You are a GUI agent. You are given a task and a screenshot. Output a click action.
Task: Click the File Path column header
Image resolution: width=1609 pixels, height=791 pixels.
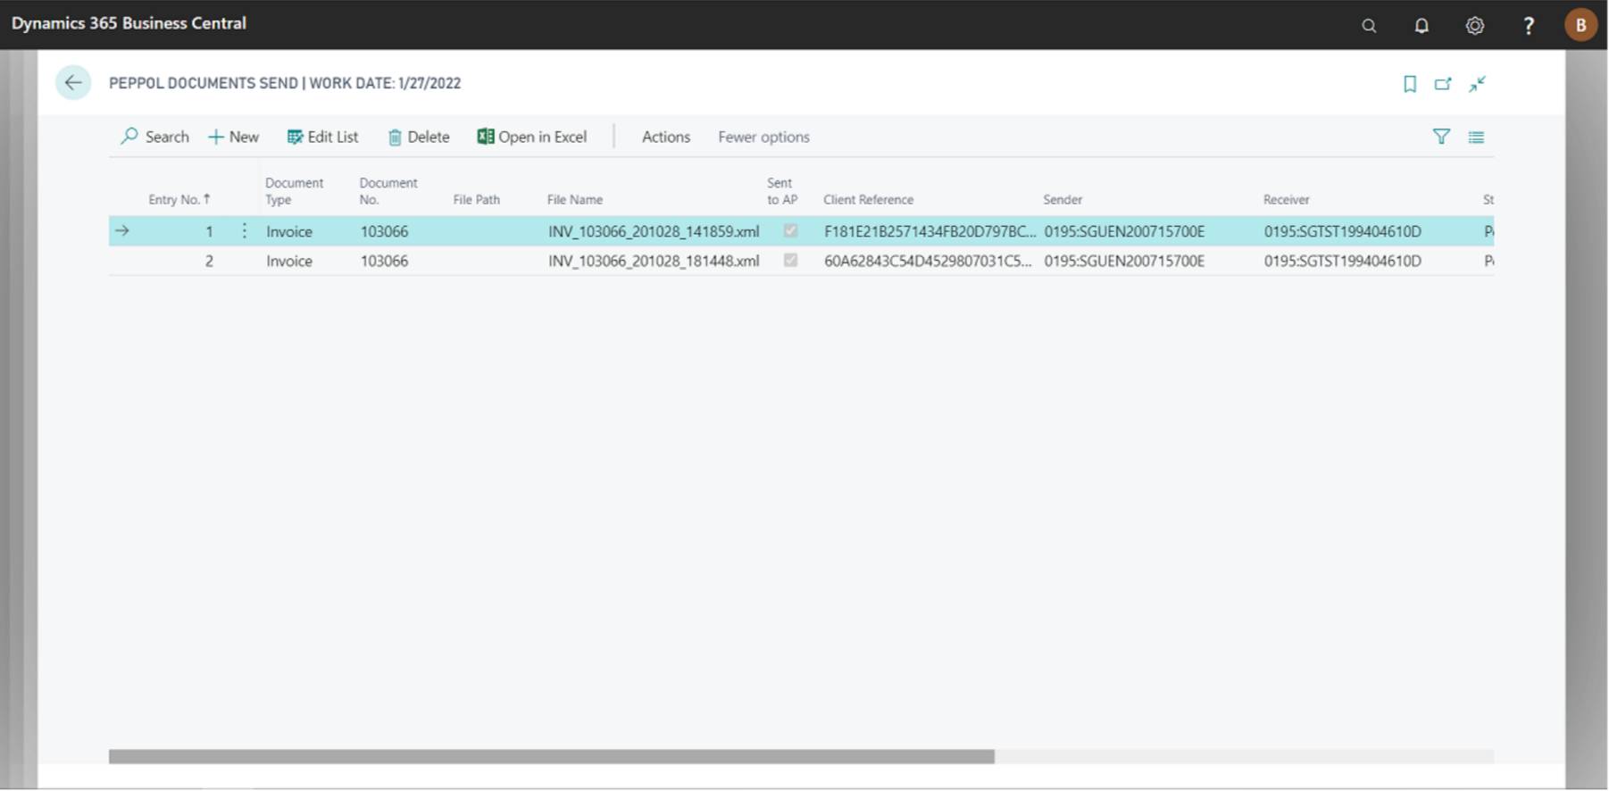click(476, 200)
